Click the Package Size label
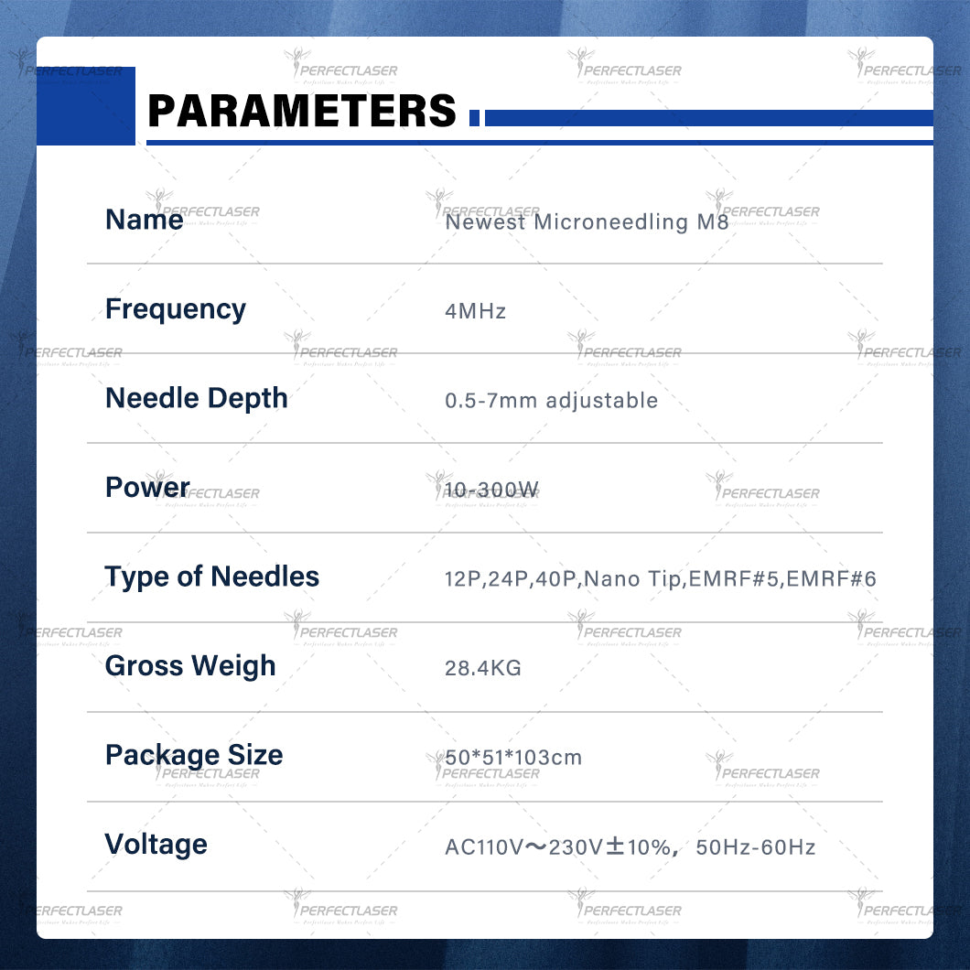This screenshot has width=970, height=970. (194, 756)
